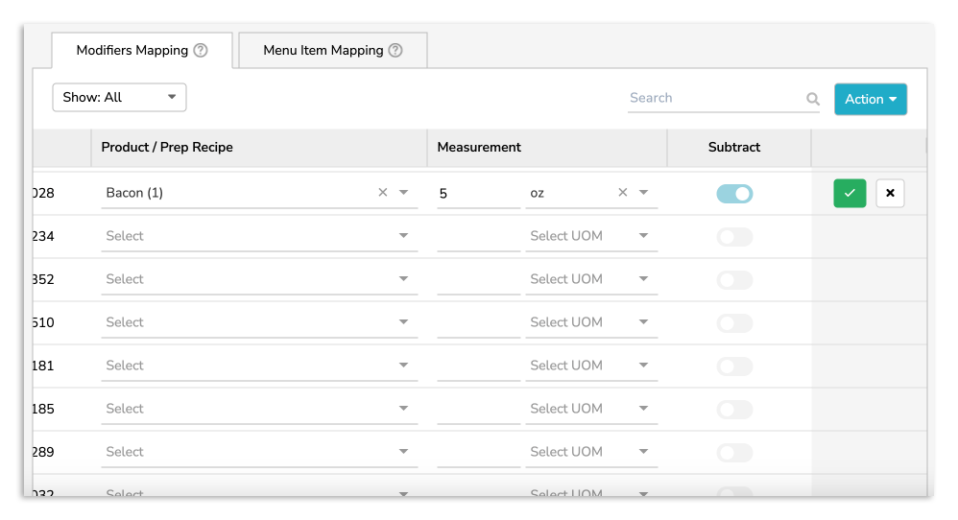This screenshot has height=520, width=958.
Task: Open the Show: All filter dropdown
Action: pos(119,98)
